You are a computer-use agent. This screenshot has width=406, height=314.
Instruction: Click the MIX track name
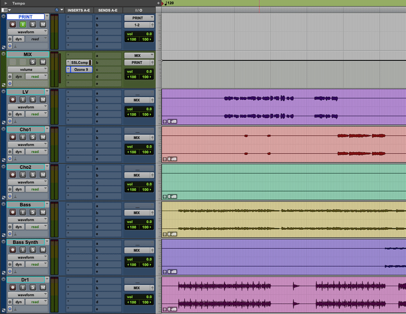[28, 54]
